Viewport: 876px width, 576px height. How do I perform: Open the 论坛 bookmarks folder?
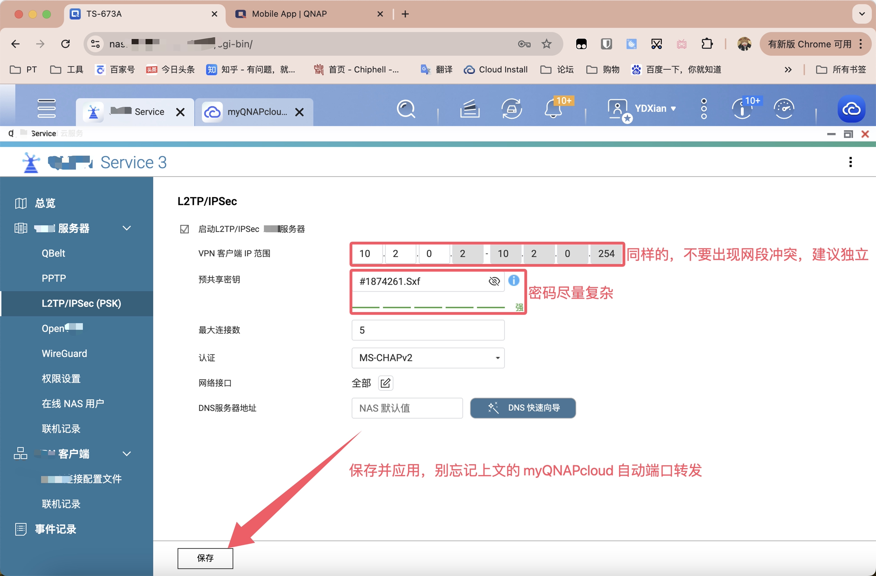coord(557,70)
